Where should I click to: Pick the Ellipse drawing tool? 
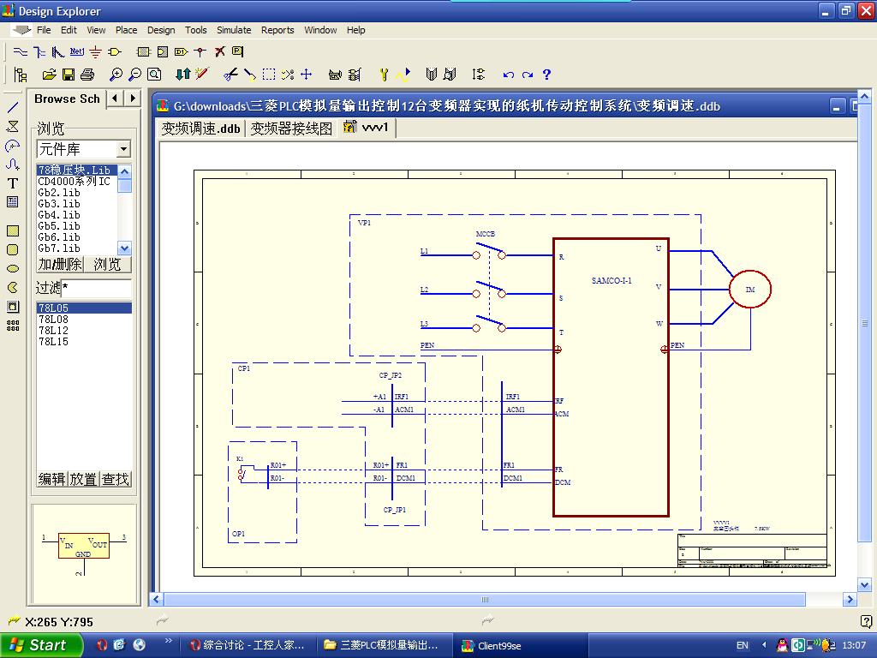pos(13,268)
